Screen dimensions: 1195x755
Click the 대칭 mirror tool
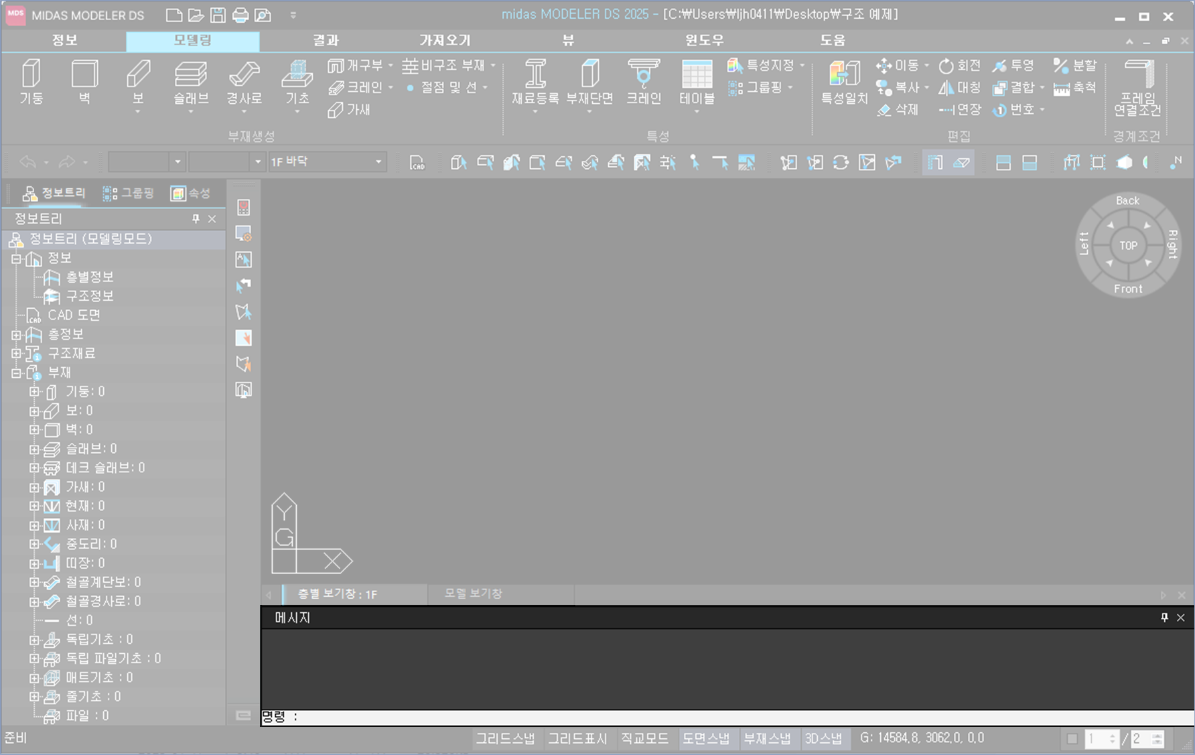click(x=960, y=88)
